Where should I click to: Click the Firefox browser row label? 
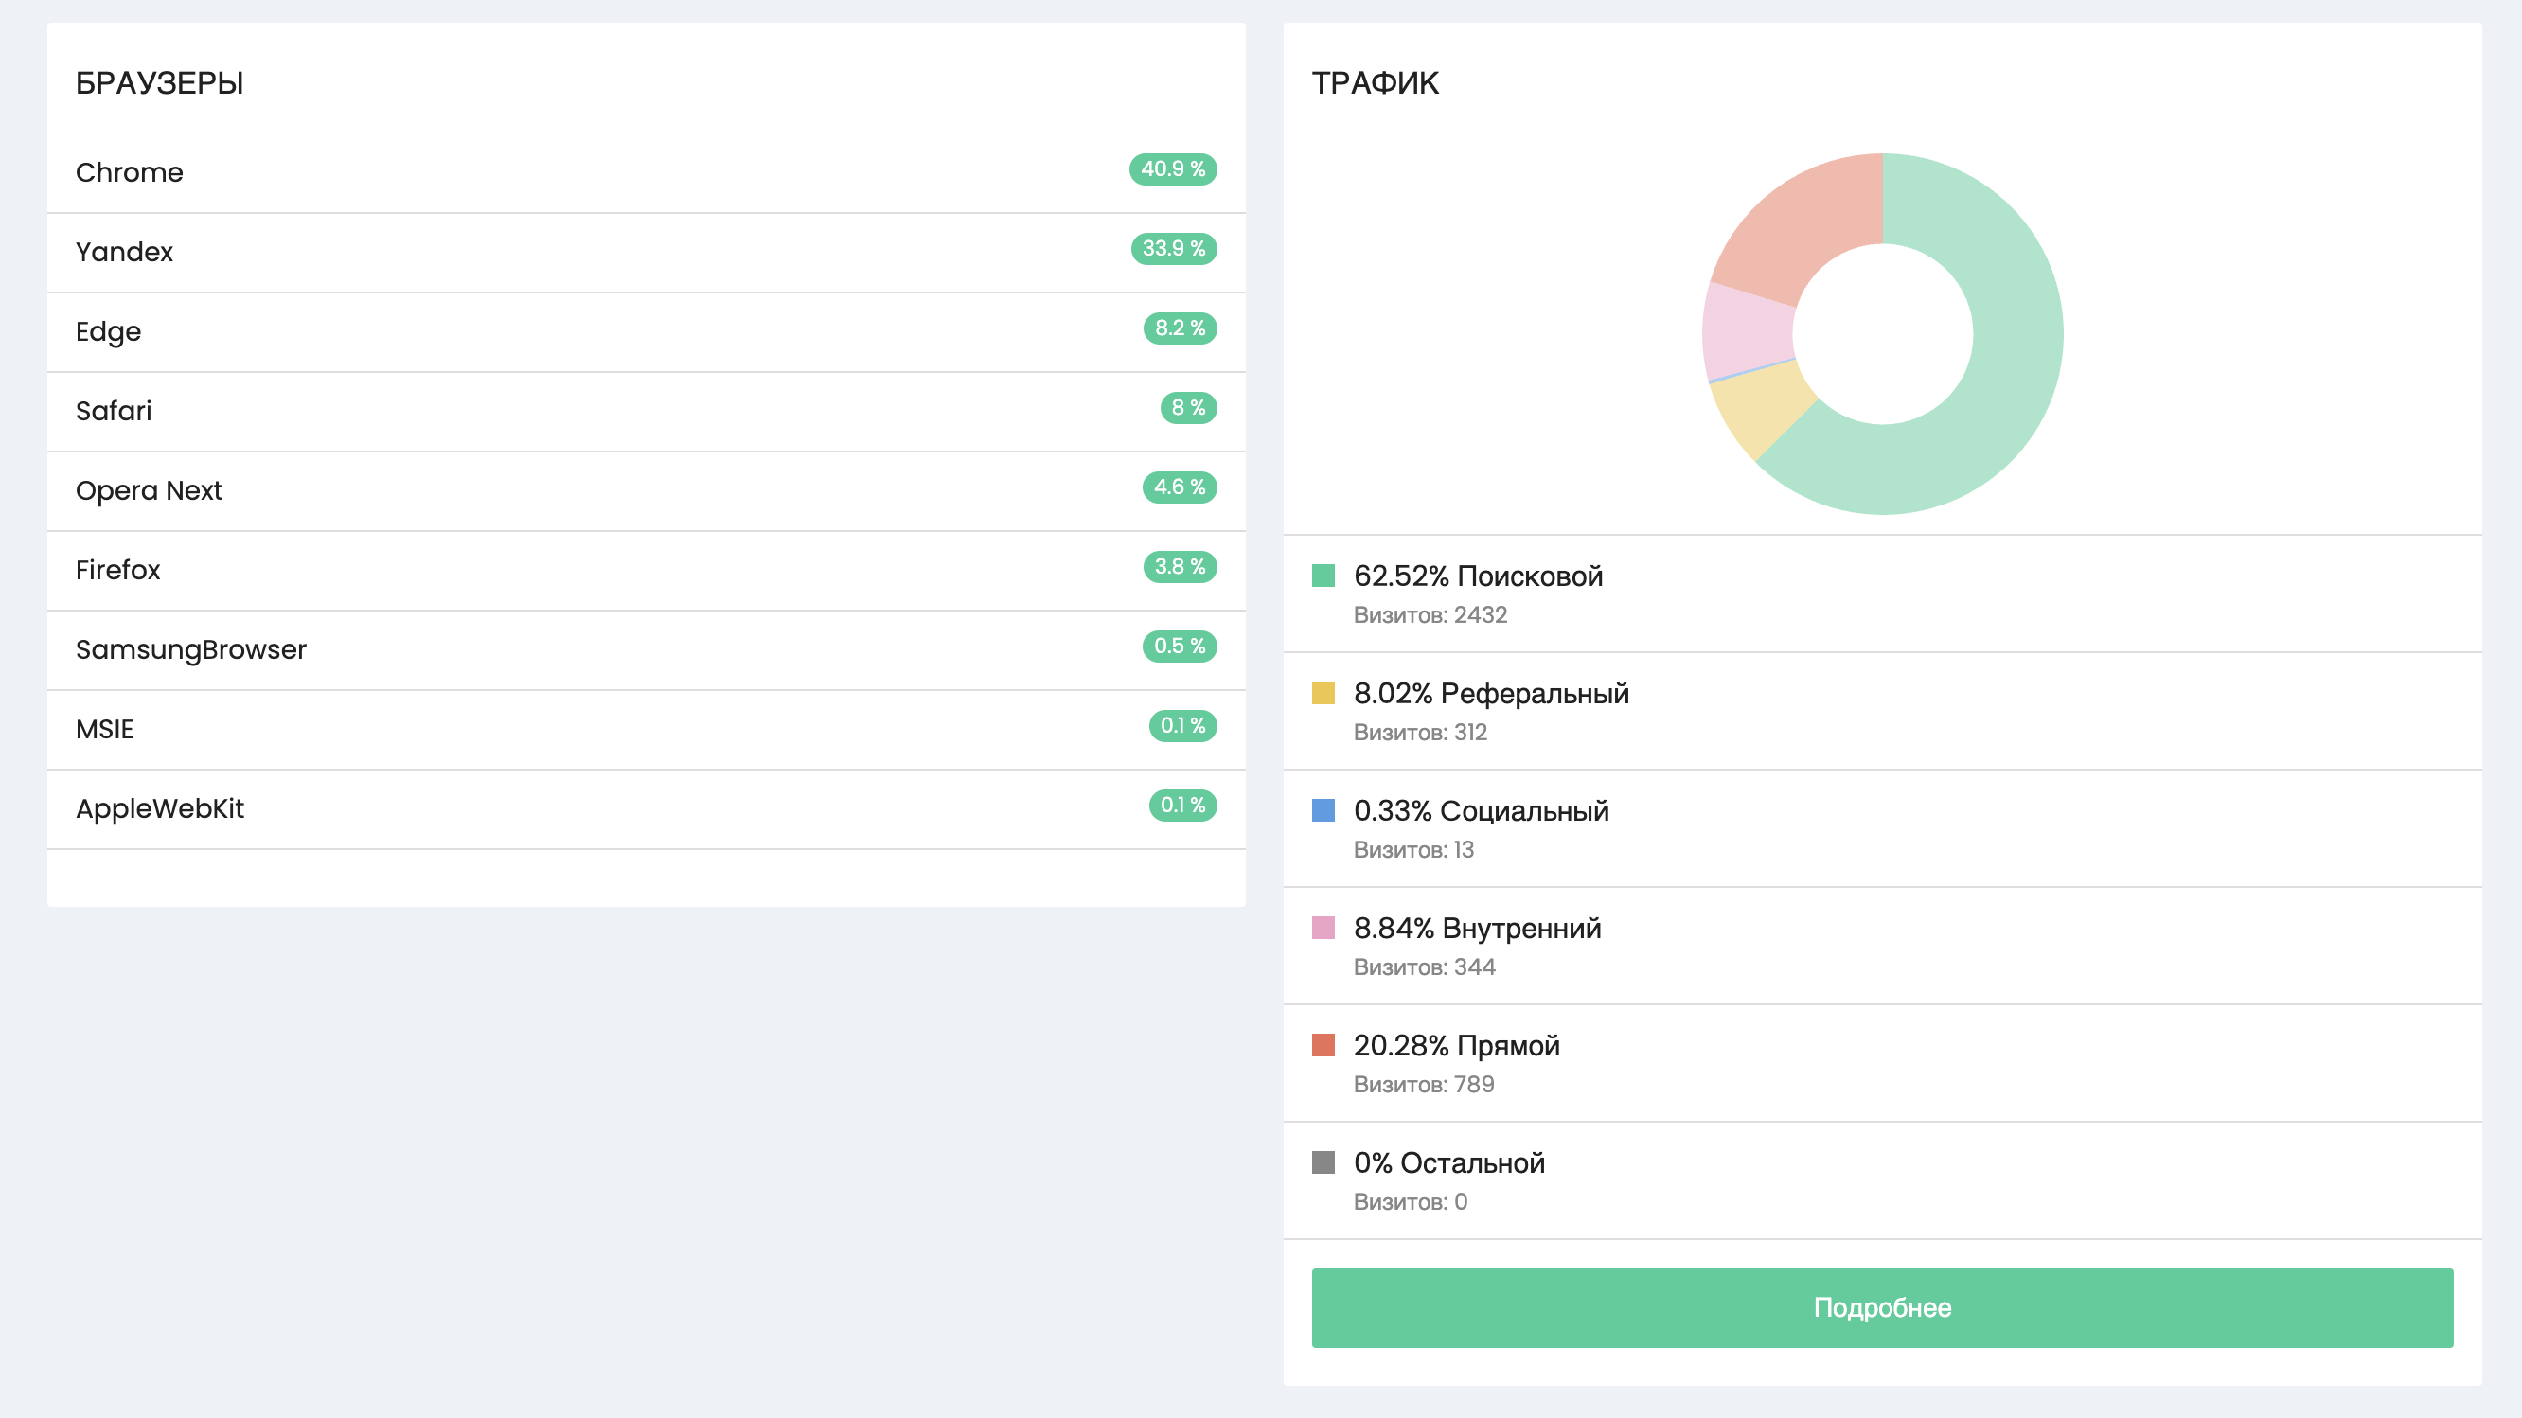pos(117,570)
